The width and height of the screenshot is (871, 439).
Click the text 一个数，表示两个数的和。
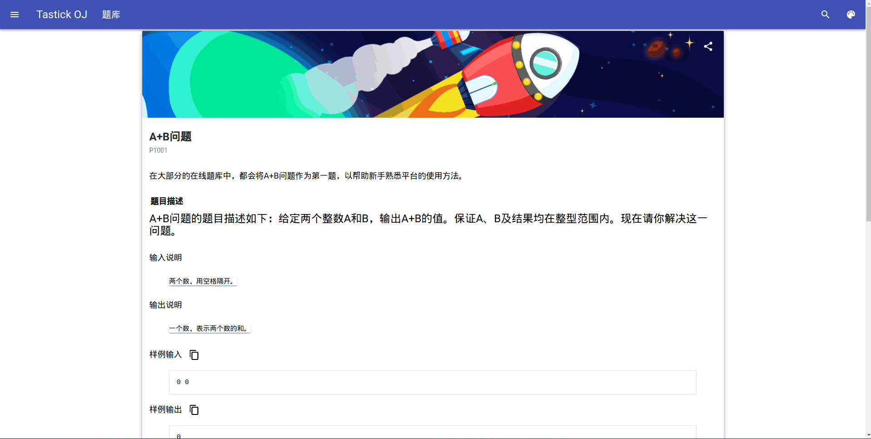[209, 329]
